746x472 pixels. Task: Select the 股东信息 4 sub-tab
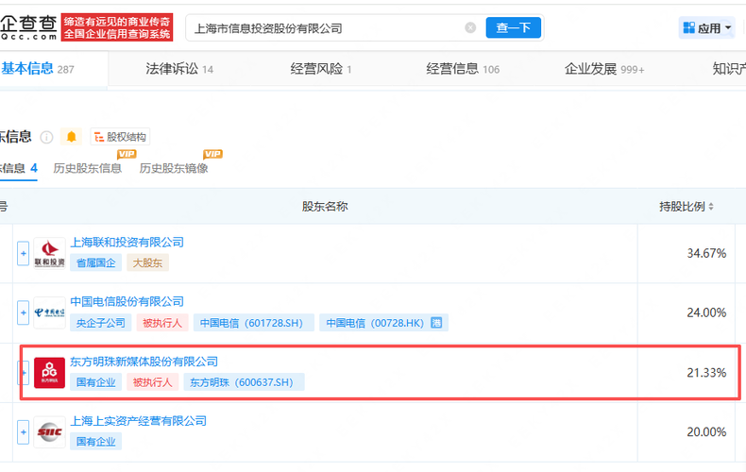tap(19, 168)
